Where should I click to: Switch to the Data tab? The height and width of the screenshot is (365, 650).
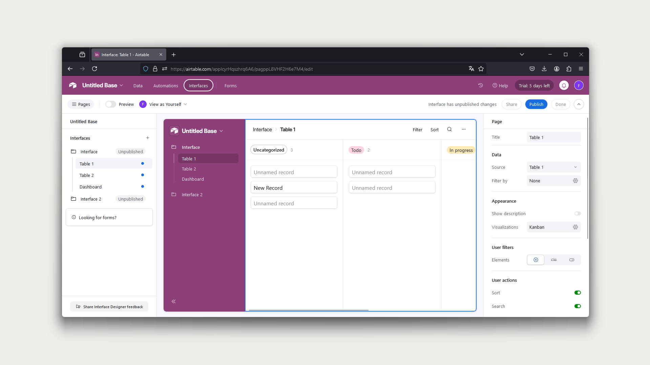coord(138,86)
